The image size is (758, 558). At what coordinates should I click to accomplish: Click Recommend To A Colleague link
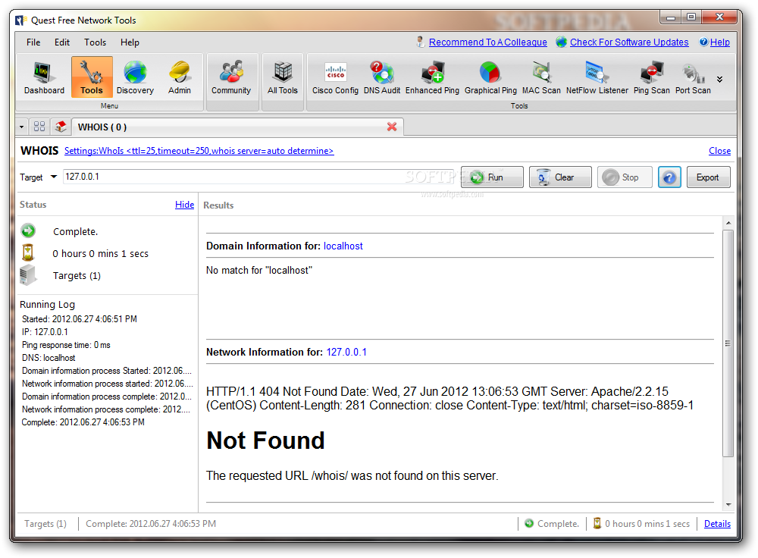coord(487,42)
